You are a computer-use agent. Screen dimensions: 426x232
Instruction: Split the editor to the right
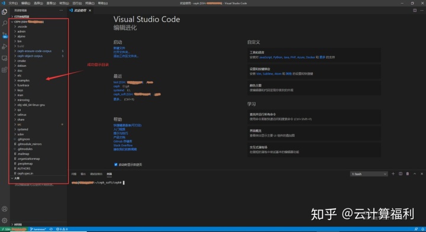[415, 10]
